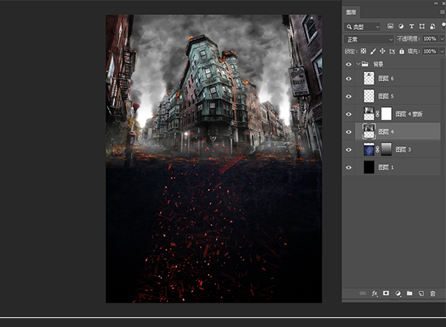Image resolution: width=446 pixels, height=327 pixels.
Task: Click the delete layer trash icon
Action: coord(432,294)
